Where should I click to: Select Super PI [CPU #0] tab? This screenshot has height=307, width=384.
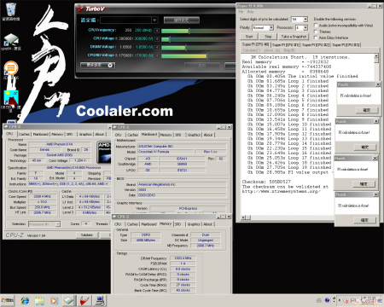click(x=255, y=44)
